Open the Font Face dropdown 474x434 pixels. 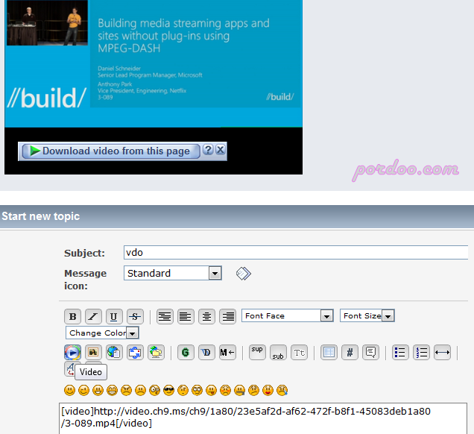click(288, 315)
